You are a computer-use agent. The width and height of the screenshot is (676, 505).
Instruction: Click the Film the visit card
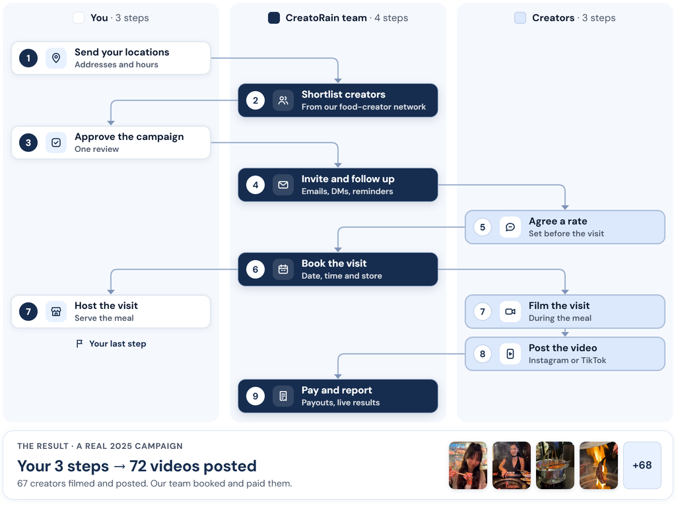tap(565, 312)
